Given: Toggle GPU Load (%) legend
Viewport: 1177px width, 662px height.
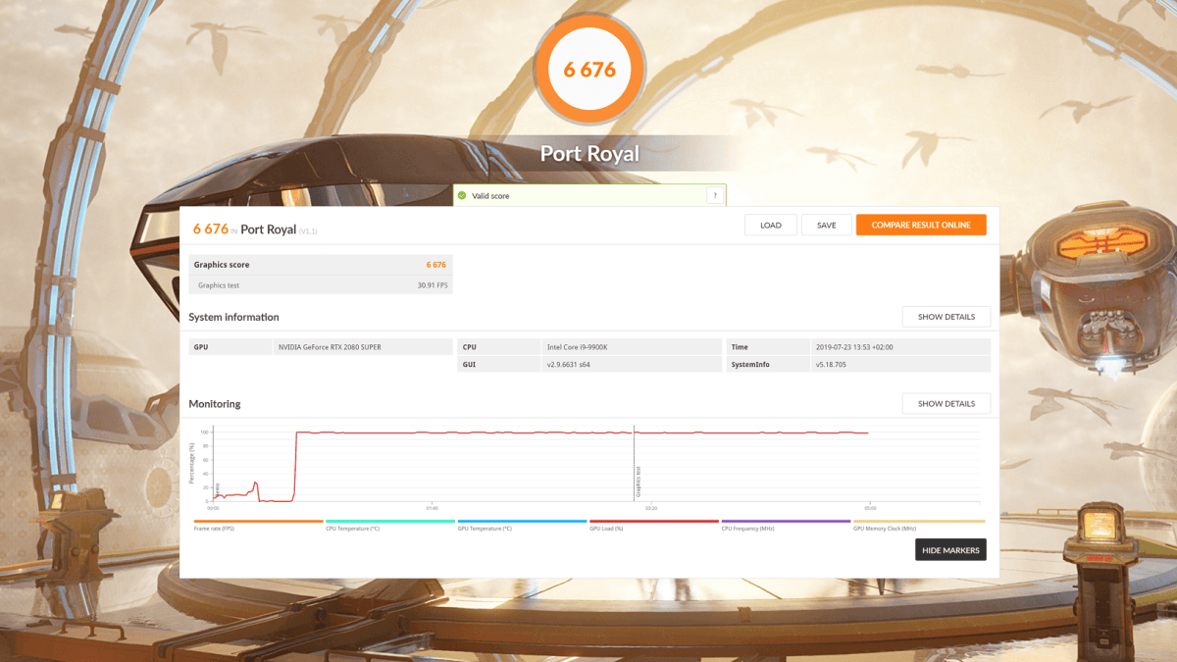Looking at the screenshot, I should coord(654,525).
